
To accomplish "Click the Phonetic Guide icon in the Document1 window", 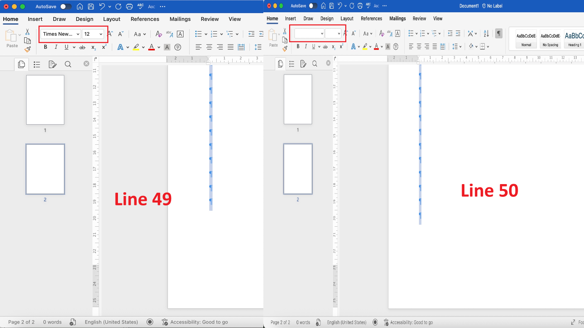I will coord(389,34).
